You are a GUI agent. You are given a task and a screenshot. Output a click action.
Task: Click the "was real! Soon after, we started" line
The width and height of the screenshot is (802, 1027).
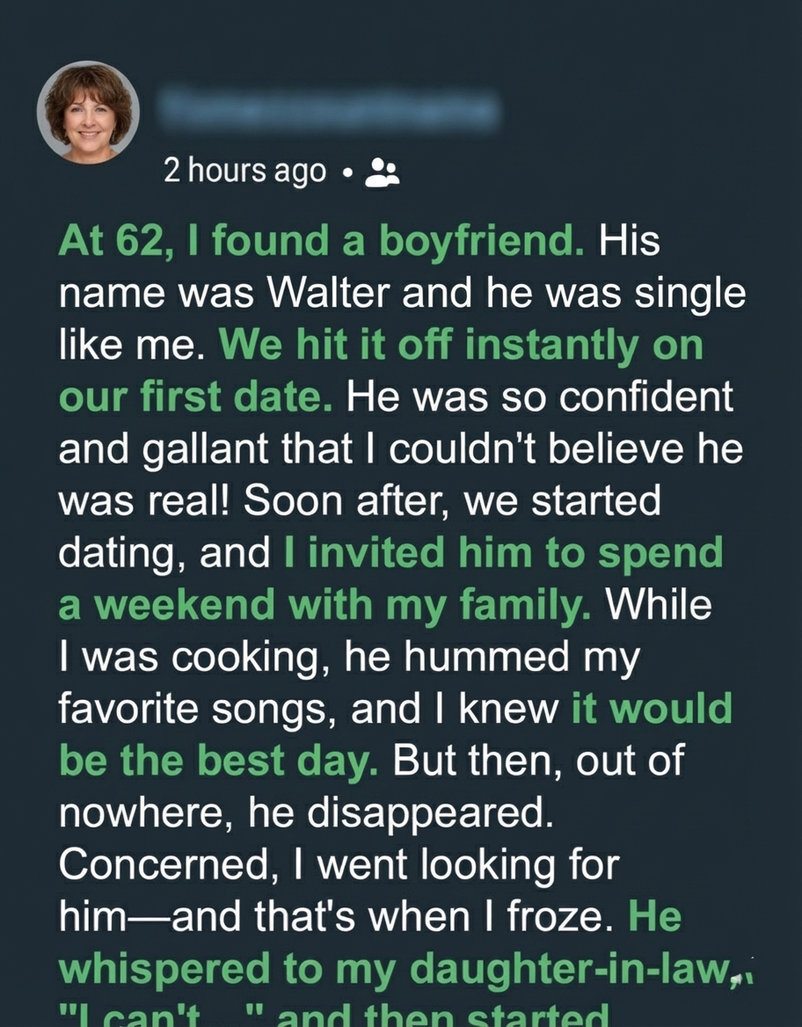[359, 501]
